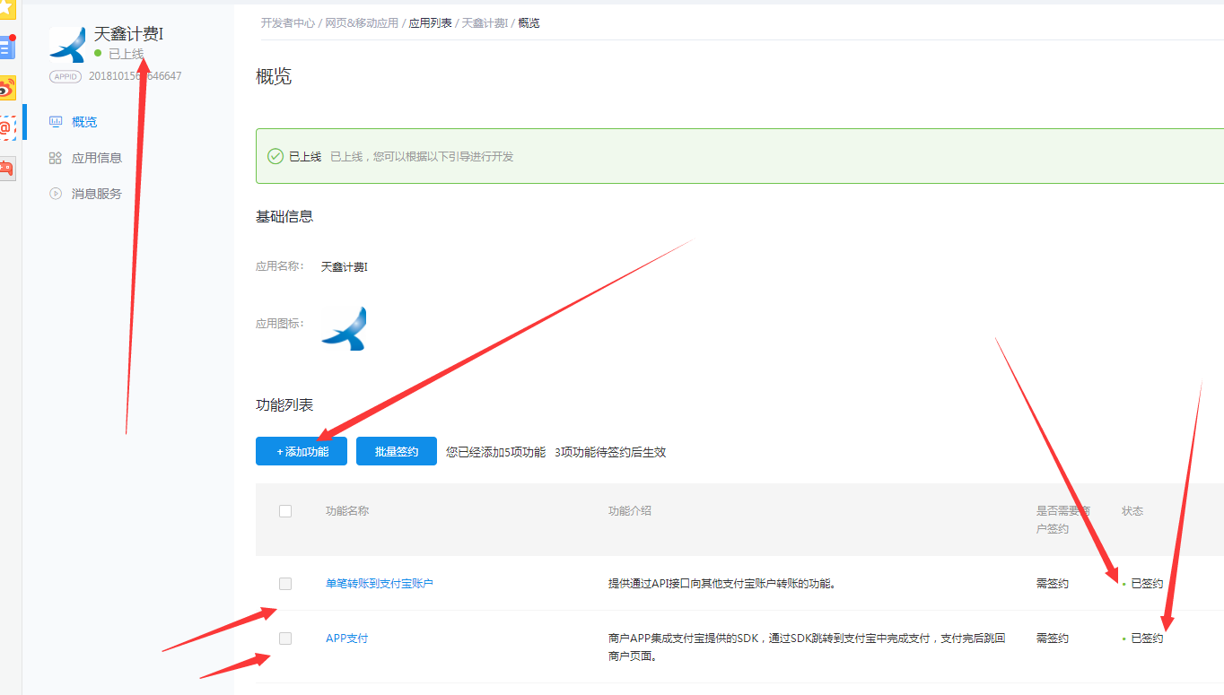The image size is (1224, 695).
Task: Go to 应用列表 breadcrumb
Action: 431,23
